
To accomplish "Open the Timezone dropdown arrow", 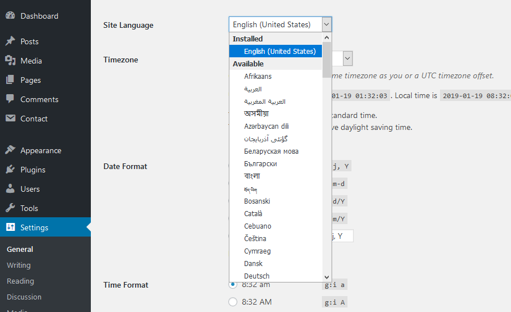I will [347, 58].
